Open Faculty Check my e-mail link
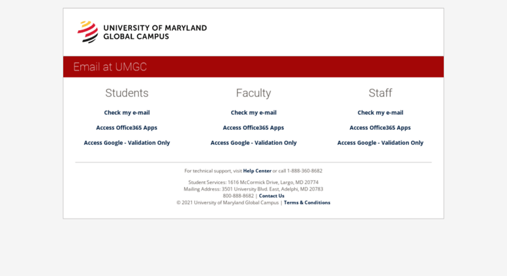Screen dimensions: 507x276 [253, 112]
